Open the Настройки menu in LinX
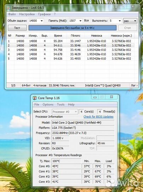The height and width of the screenshot is (192, 143). tap(27, 14)
